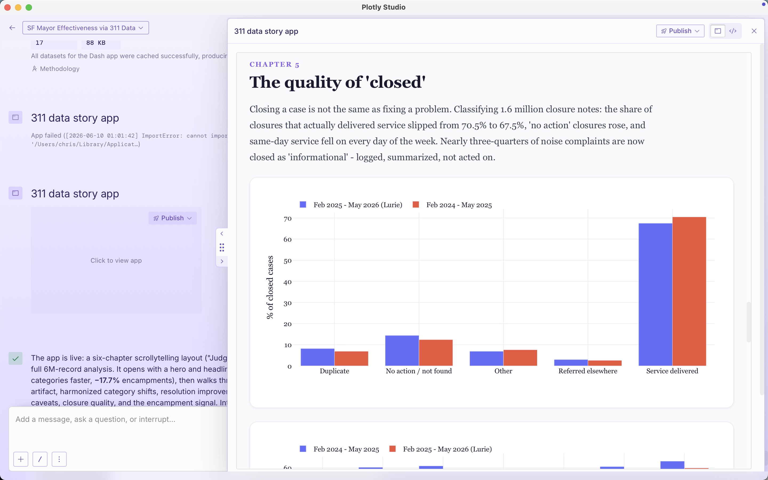Toggle red 'Feb 2024 - May 2025' legend swatch, top chart
The height and width of the screenshot is (480, 768).
[416, 205]
